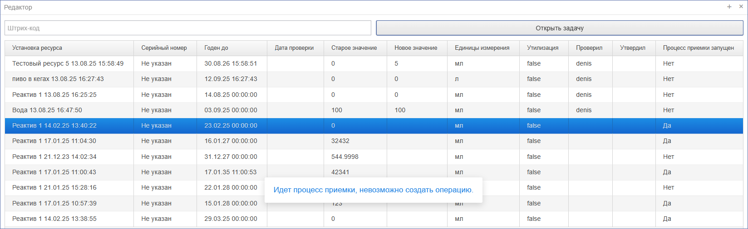The image size is (748, 229).
Task: Click the plus icon in the title bar
Action: pyautogui.click(x=729, y=7)
